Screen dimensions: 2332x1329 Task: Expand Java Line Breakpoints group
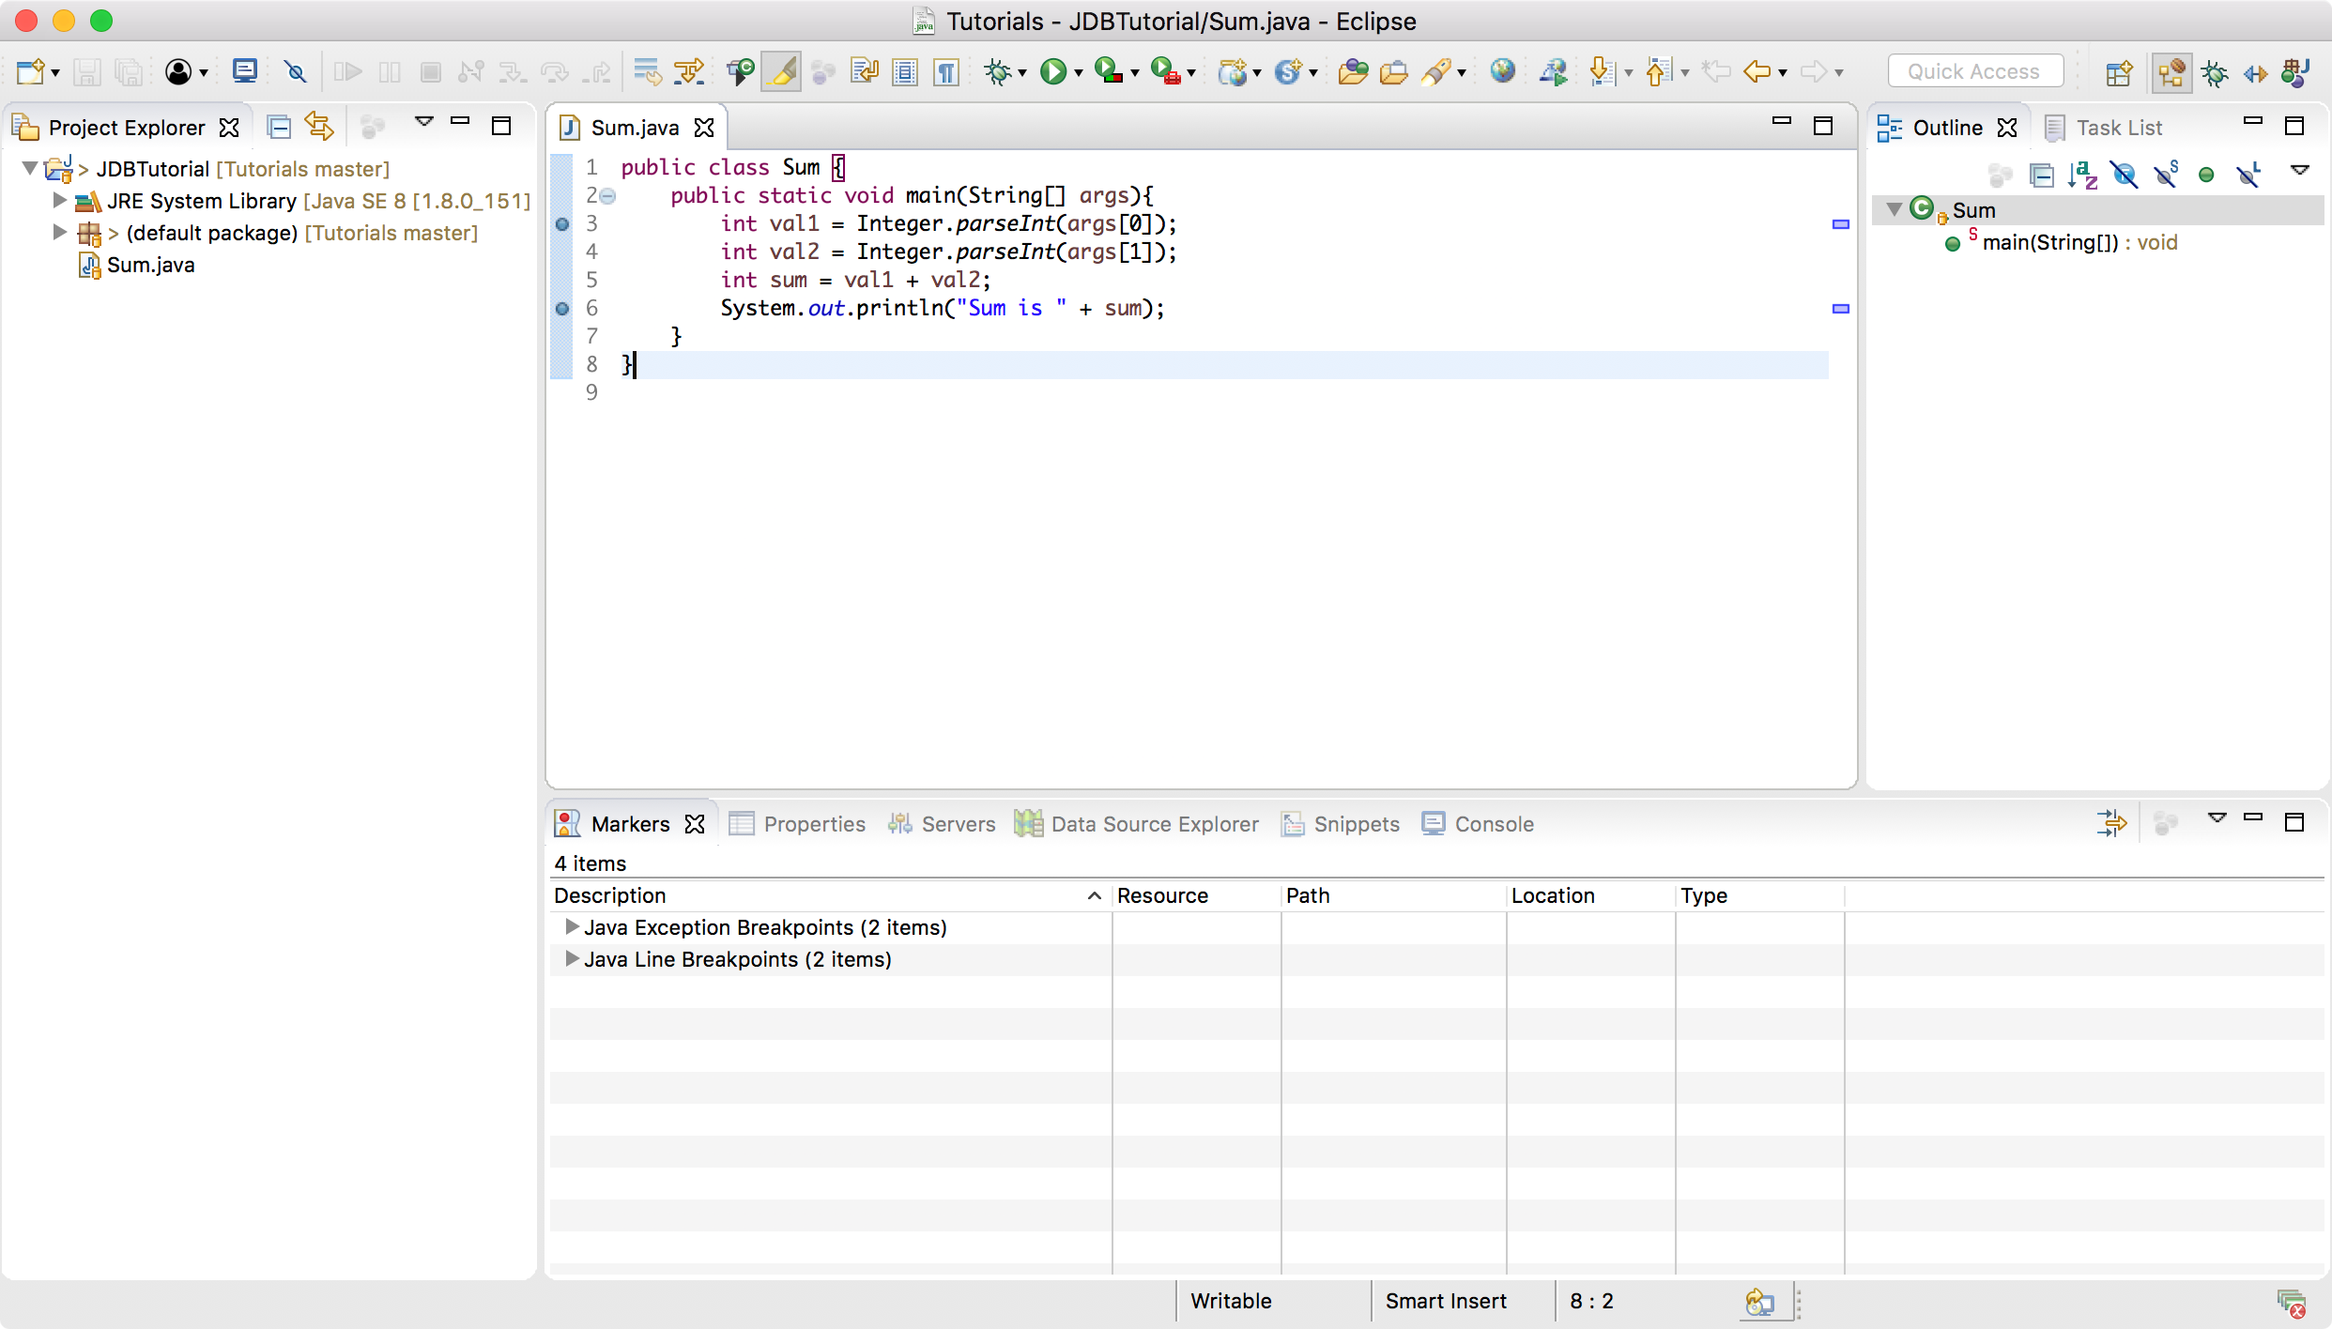tap(571, 959)
